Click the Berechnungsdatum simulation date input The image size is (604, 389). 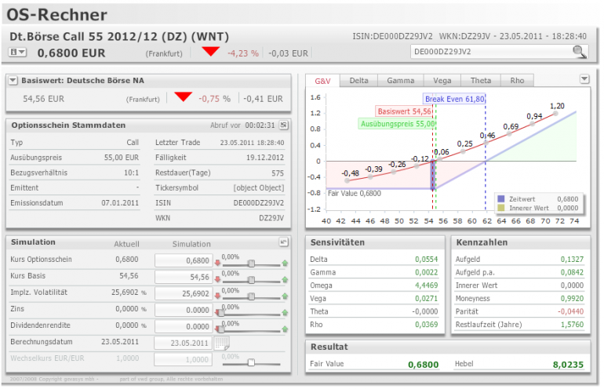pyautogui.click(x=184, y=344)
